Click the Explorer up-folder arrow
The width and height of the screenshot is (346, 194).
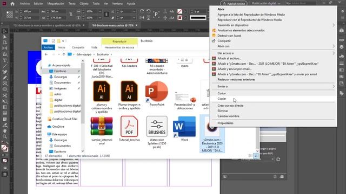(64, 54)
